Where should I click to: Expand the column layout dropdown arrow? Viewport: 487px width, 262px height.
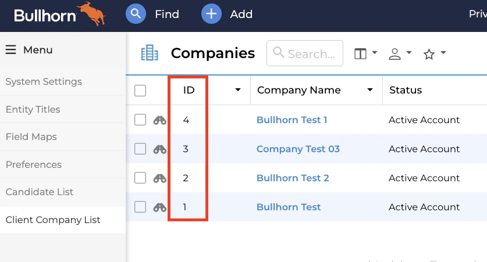(375, 52)
